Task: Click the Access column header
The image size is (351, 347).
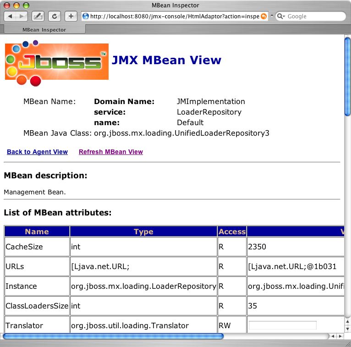Action: [232, 231]
